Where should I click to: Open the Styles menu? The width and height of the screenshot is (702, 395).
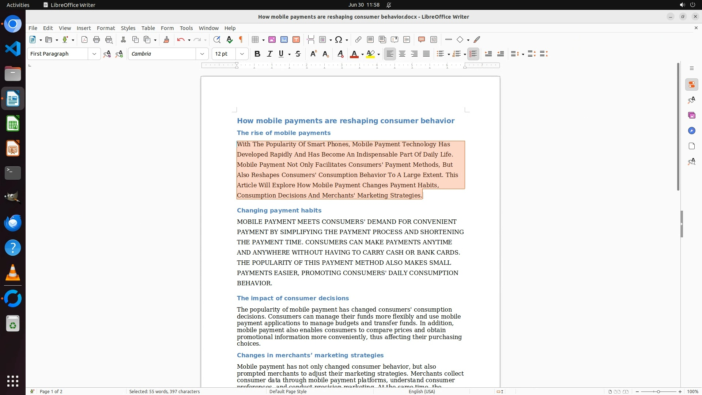pos(128,28)
